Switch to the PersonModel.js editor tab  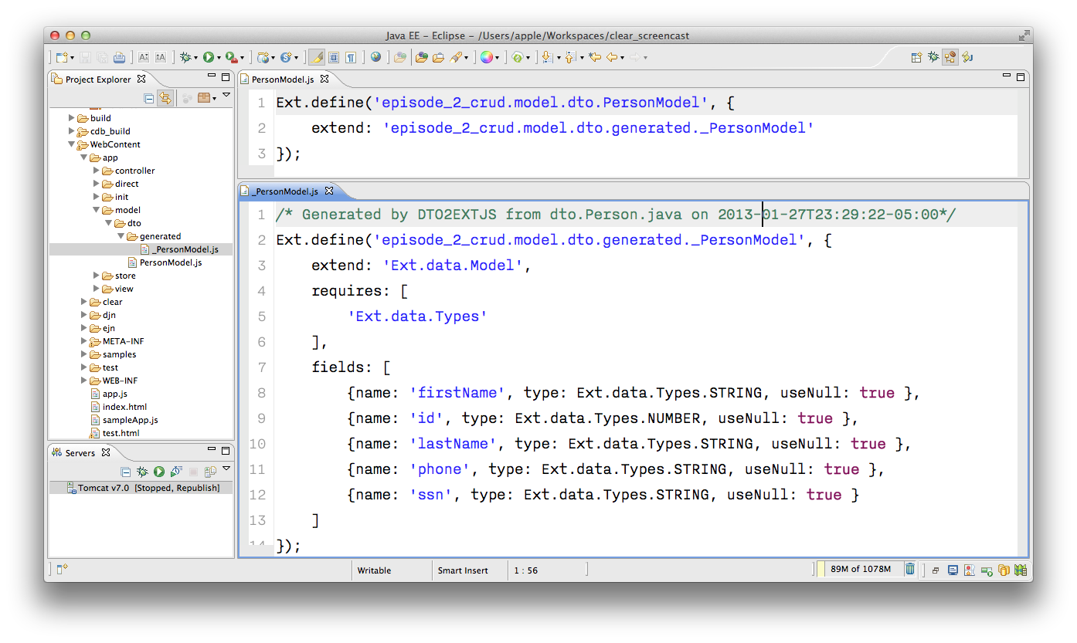(284, 79)
